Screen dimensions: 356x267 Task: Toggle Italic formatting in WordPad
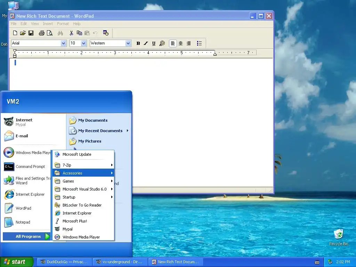coord(146,43)
